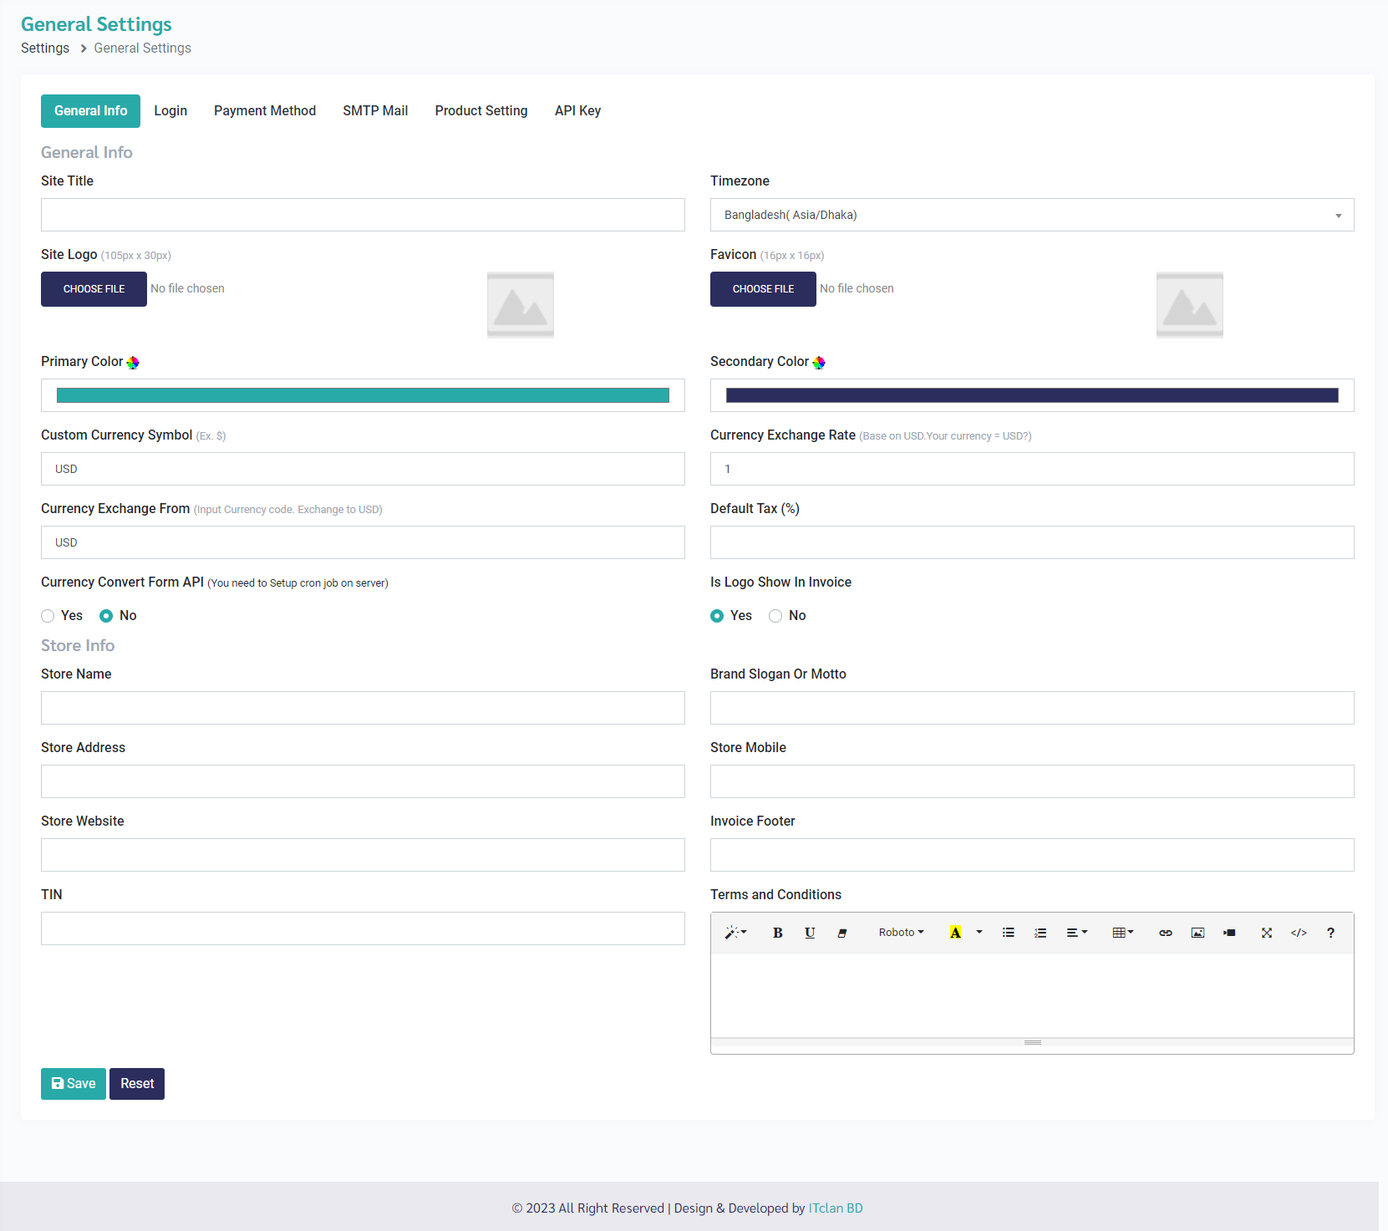Toggle fullscreen mode in the editor
This screenshot has height=1231, width=1388.
coord(1266,933)
